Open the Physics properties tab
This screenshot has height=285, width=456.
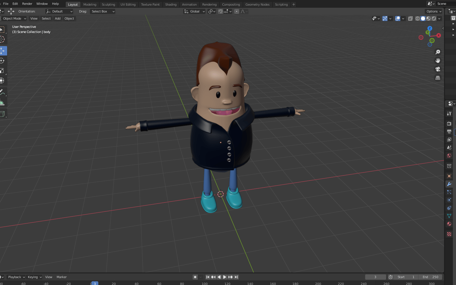pyautogui.click(x=449, y=200)
